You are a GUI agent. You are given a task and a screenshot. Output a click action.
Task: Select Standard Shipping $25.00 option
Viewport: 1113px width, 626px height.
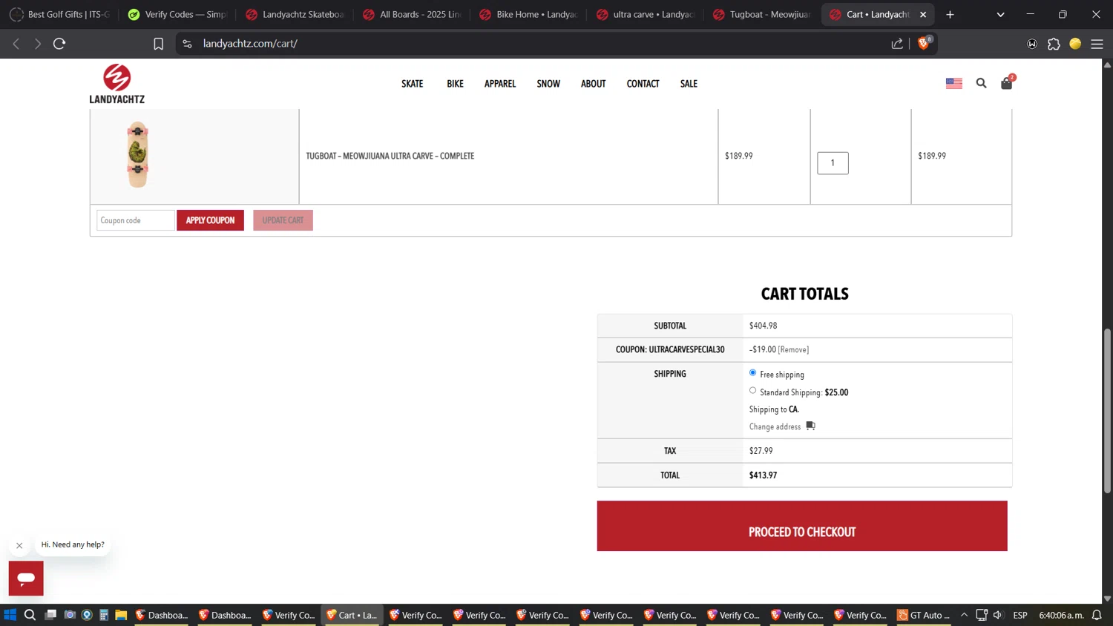[x=752, y=390]
